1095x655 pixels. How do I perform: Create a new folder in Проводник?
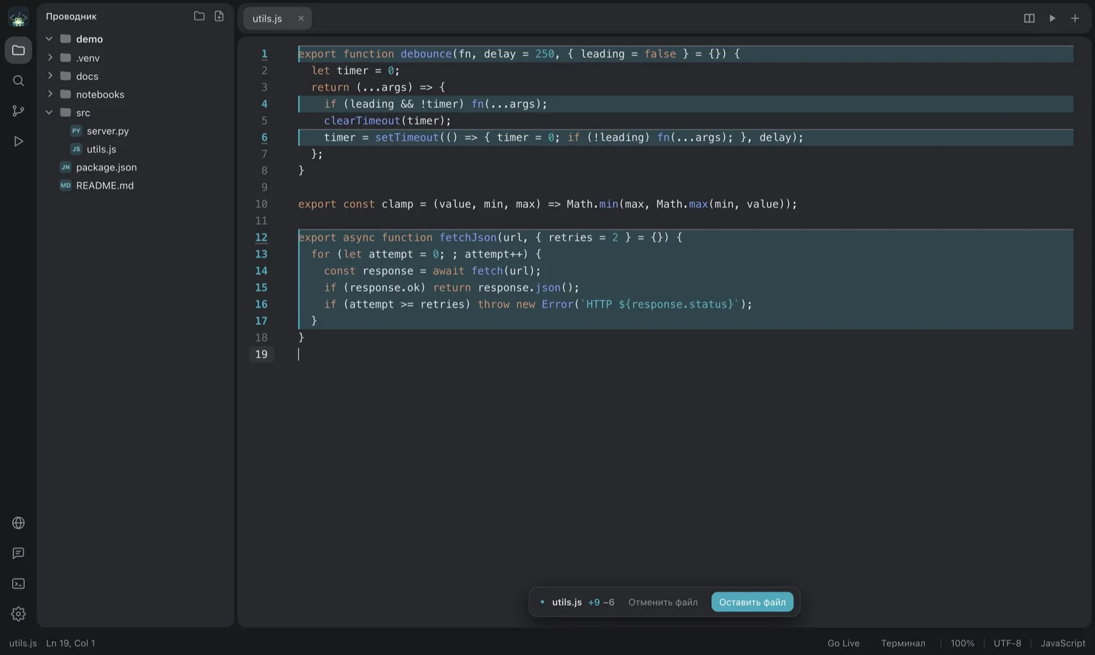pos(199,16)
